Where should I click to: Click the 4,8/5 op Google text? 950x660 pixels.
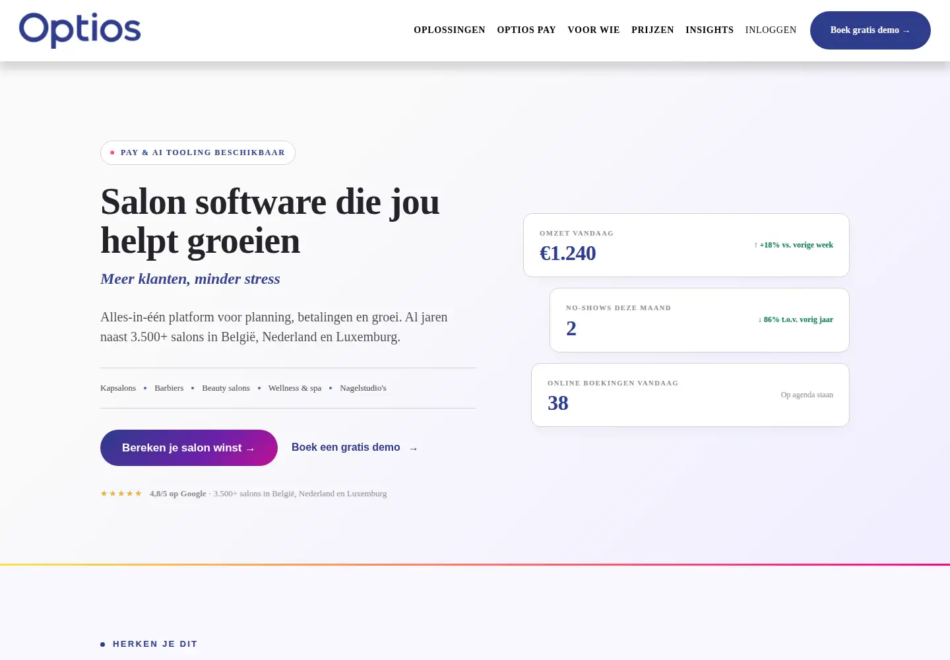[177, 494]
